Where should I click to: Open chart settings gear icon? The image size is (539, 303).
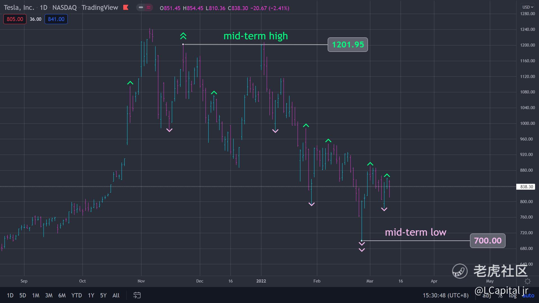527,281
